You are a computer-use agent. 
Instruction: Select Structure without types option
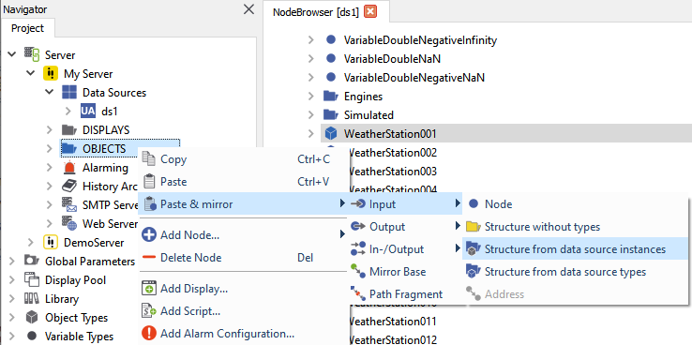click(576, 226)
